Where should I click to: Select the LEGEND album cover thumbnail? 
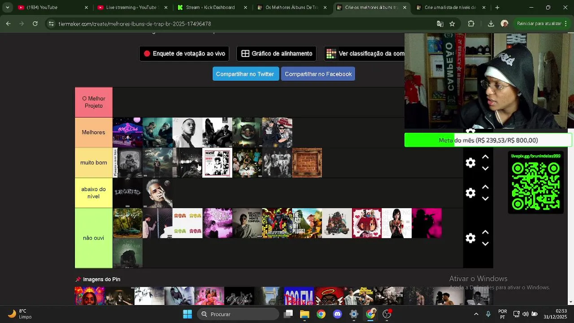tap(128, 193)
